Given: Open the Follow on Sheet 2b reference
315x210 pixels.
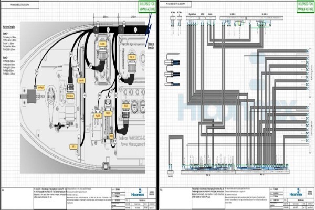Looking at the screenshot, I should coord(151,46).
